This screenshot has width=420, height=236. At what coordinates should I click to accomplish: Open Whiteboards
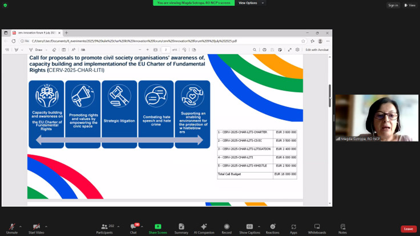coord(317,227)
